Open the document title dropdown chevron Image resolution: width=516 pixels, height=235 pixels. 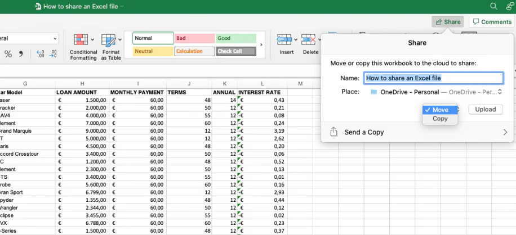tap(122, 6)
